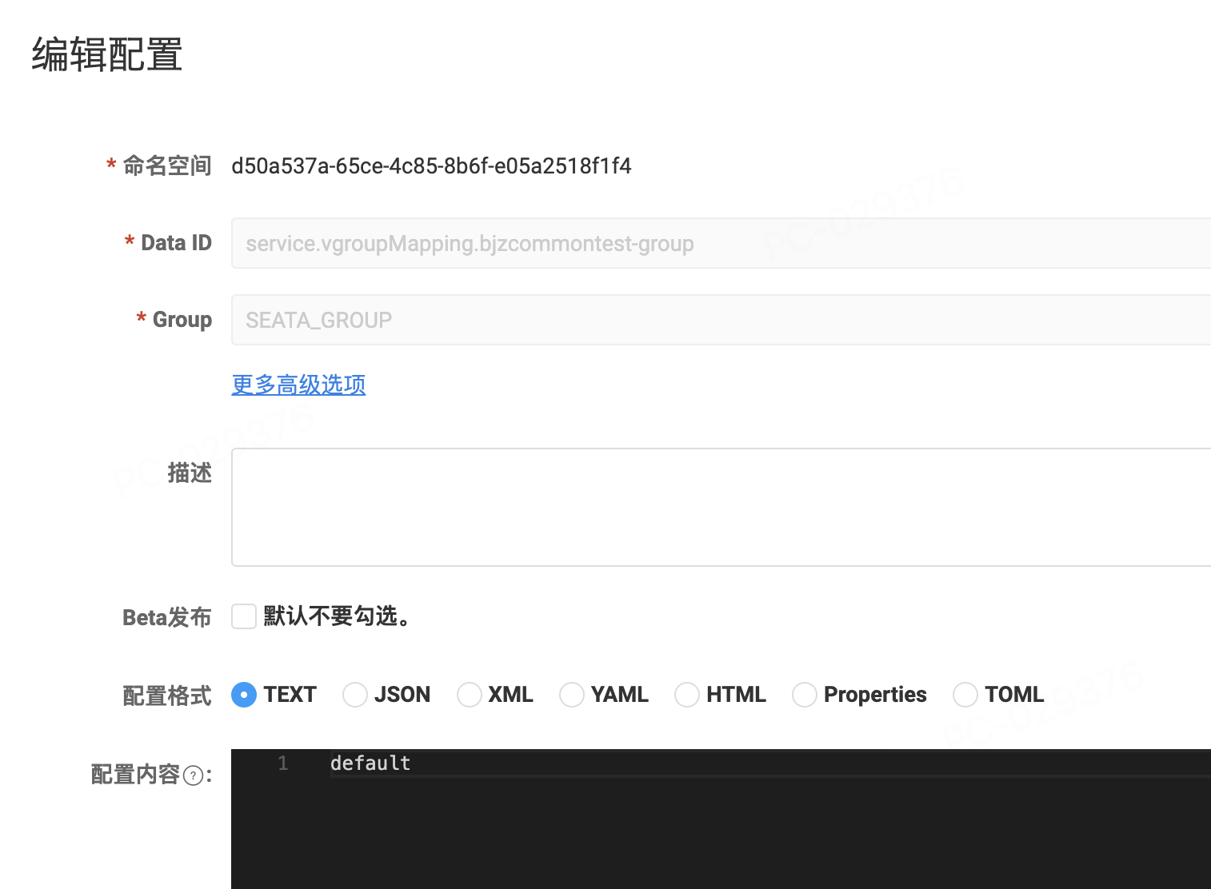Click line number 1 in editor gutter
This screenshot has height=889, width=1211.
click(x=283, y=763)
